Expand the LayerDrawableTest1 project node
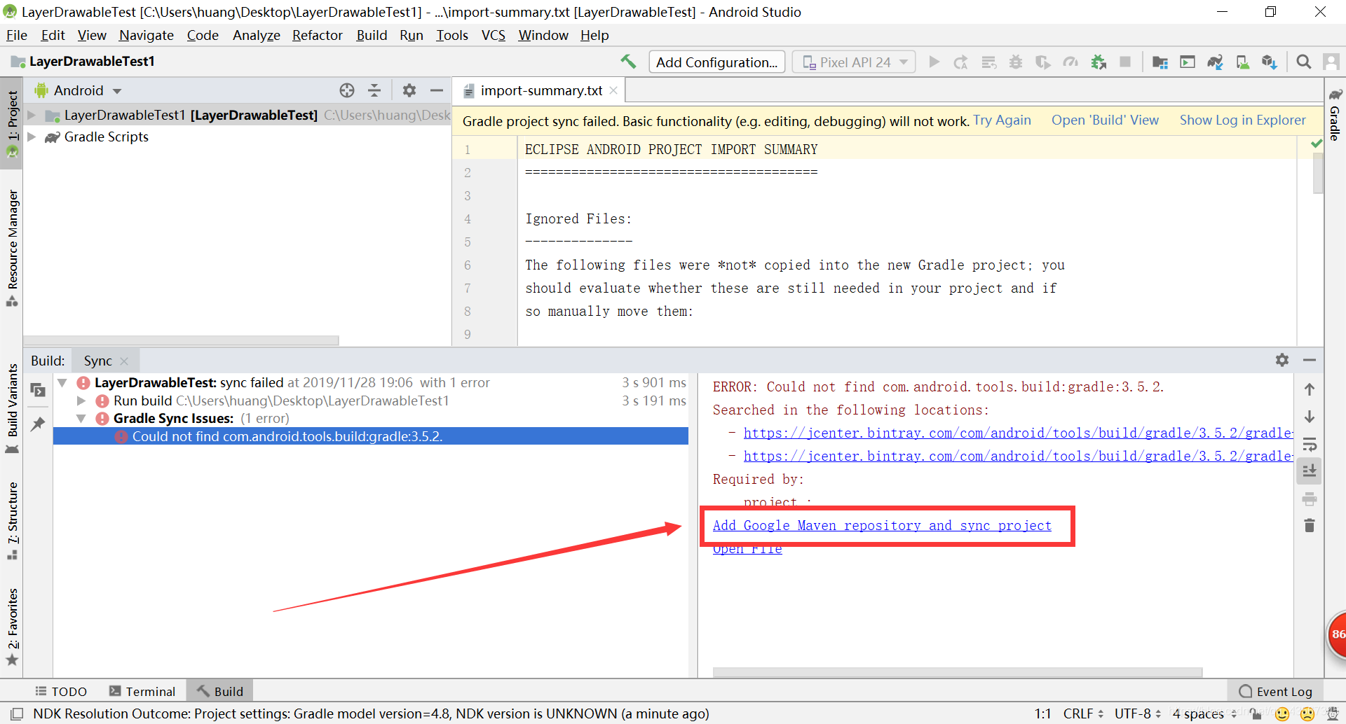 point(32,115)
